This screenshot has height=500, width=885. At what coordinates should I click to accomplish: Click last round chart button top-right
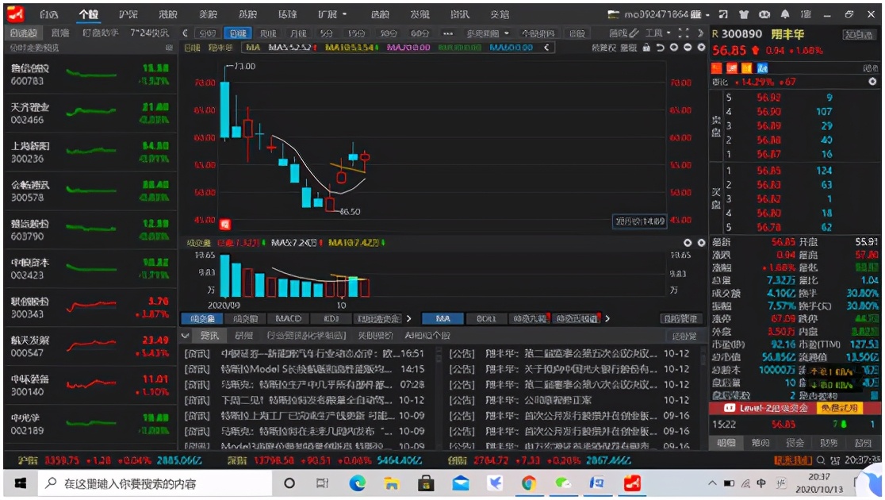[x=701, y=48]
